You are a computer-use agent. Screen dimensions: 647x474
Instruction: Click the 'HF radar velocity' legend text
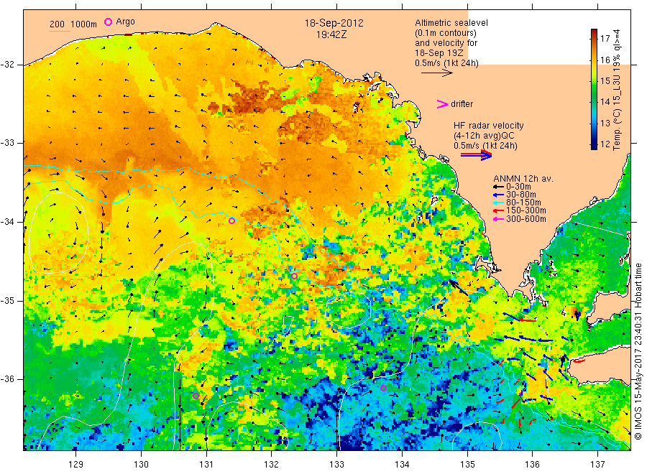tap(489, 126)
